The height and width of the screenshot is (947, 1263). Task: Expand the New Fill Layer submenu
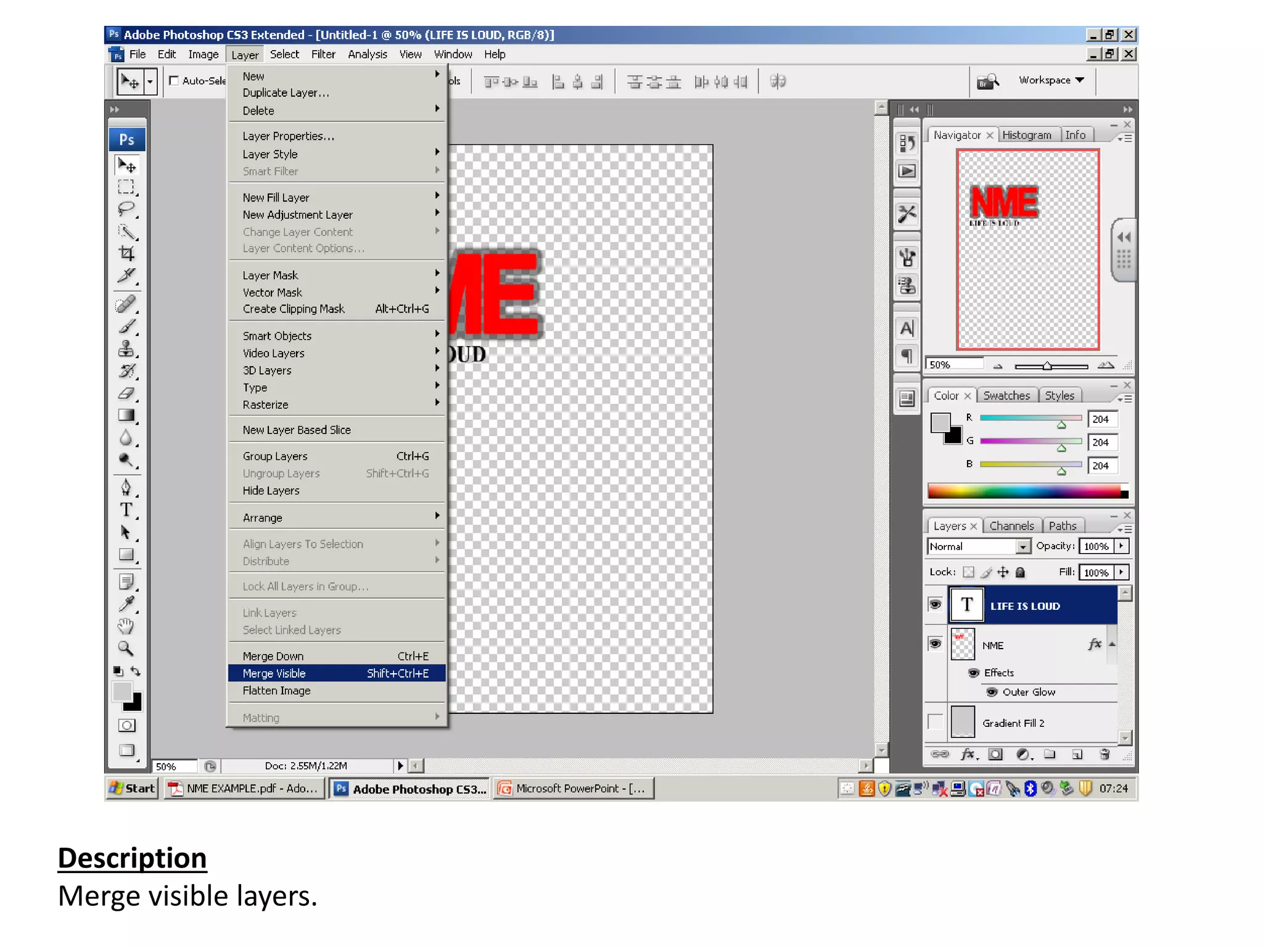(337, 197)
